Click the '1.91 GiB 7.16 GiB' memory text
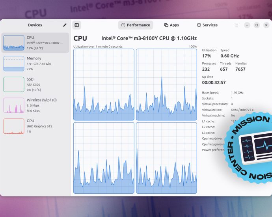272x217 pixels. point(39,64)
